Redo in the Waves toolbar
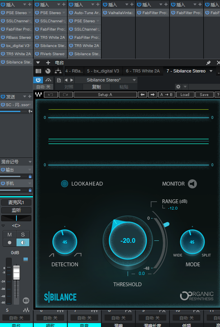 66,95
